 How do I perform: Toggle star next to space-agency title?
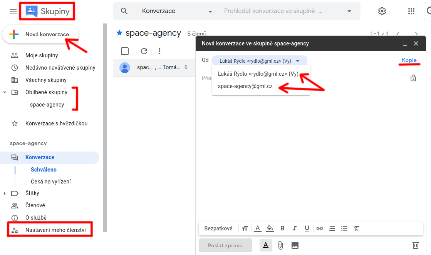[119, 33]
